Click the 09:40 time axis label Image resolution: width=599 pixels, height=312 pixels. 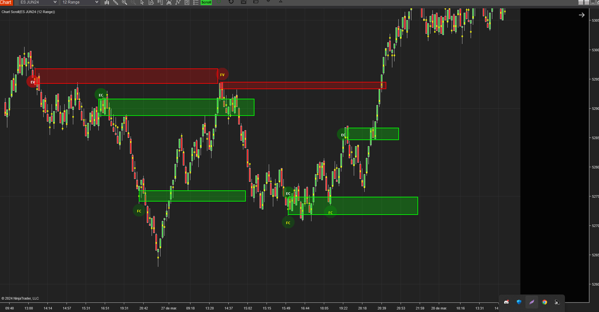[9, 308]
